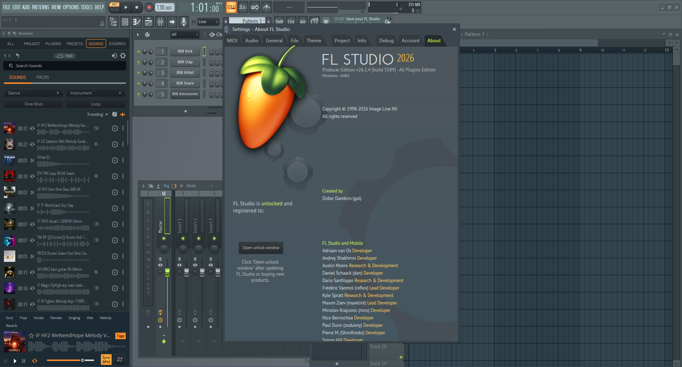The image size is (682, 367).
Task: Open the Tempo Tapper icon in the browser player
Action: [120, 360]
